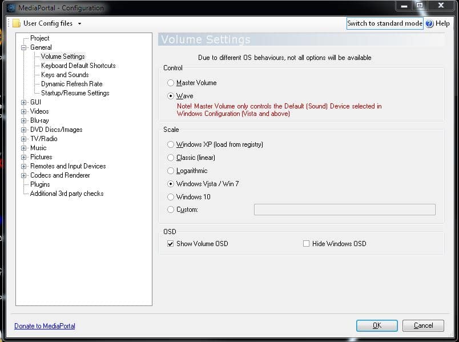This screenshot has width=459, height=342.
Task: Open the Plugins tree item
Action: click(40, 184)
